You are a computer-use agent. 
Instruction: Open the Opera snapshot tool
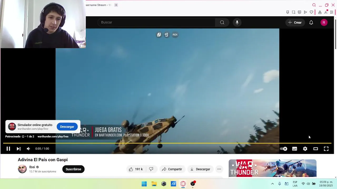point(294,12)
